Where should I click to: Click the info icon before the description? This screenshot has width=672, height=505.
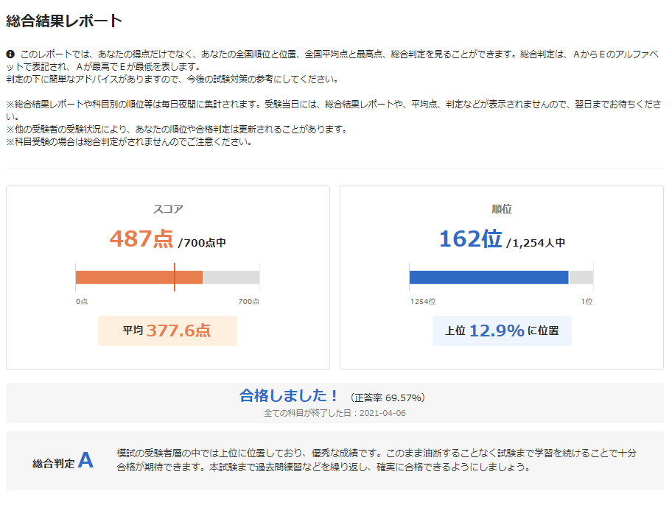point(10,54)
